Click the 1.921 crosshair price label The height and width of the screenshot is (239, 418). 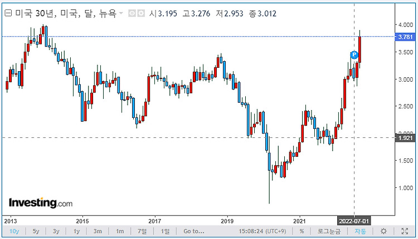click(405, 138)
